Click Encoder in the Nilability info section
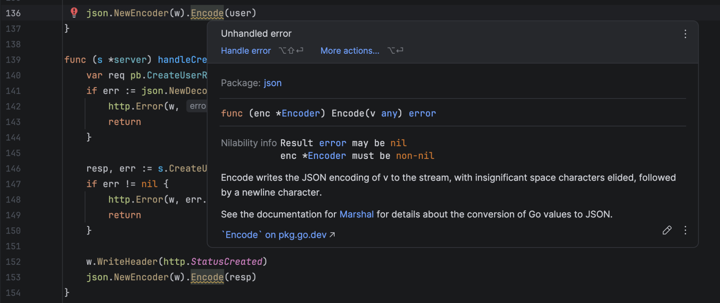Image resolution: width=720 pixels, height=303 pixels. tap(327, 156)
